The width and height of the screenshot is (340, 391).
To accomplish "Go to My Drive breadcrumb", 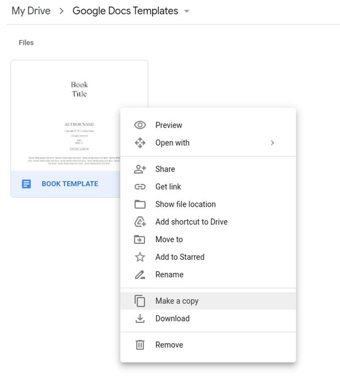I will 31,11.
